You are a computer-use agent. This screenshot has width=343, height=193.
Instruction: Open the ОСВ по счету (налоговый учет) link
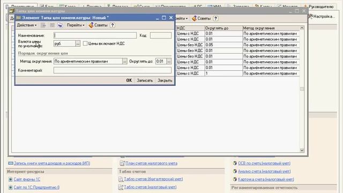coord(264,163)
